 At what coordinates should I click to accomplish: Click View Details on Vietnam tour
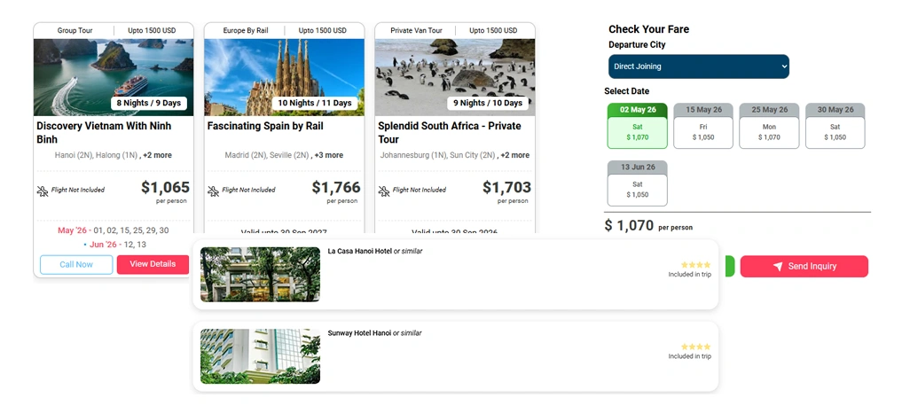pyautogui.click(x=153, y=264)
